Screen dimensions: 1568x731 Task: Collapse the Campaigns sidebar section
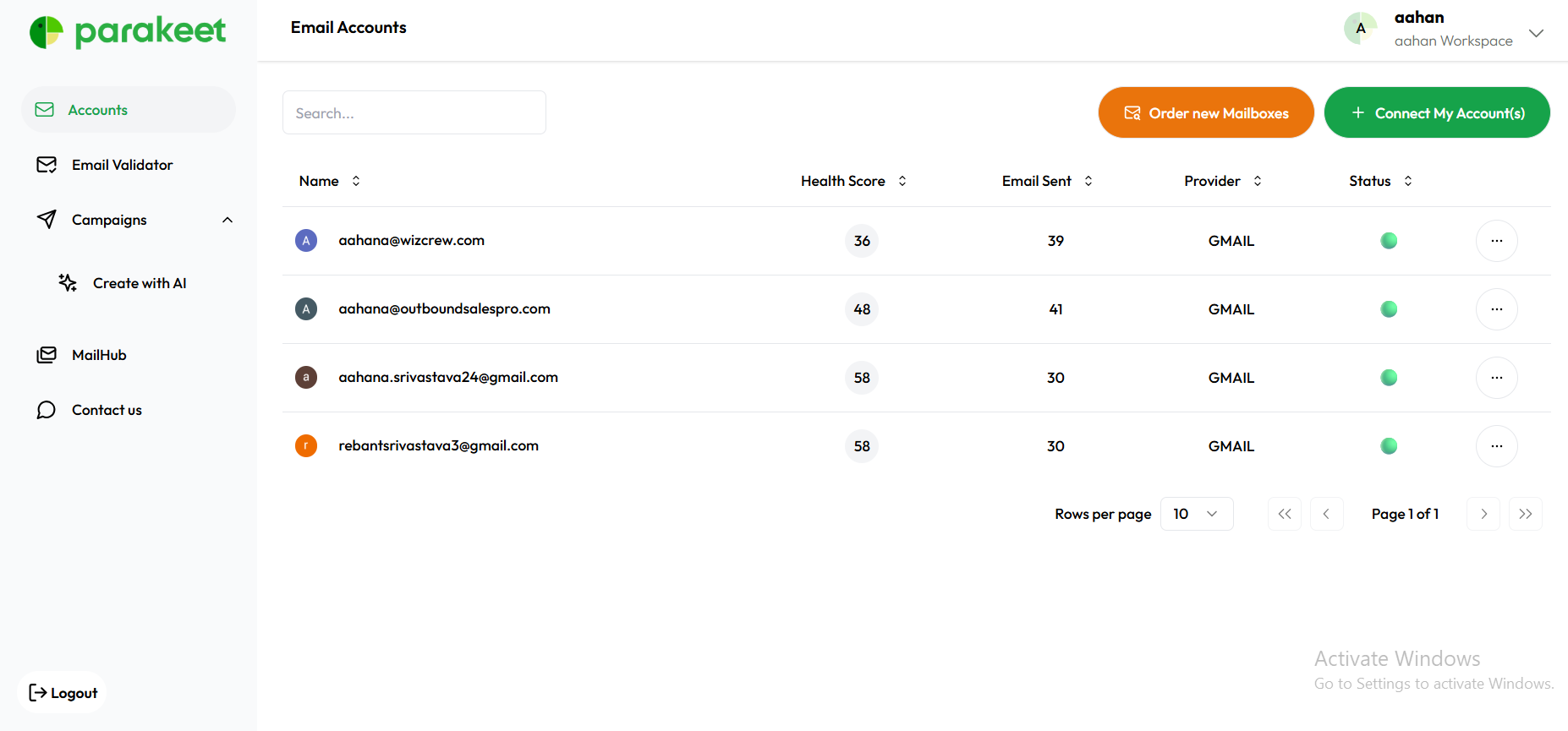(227, 220)
